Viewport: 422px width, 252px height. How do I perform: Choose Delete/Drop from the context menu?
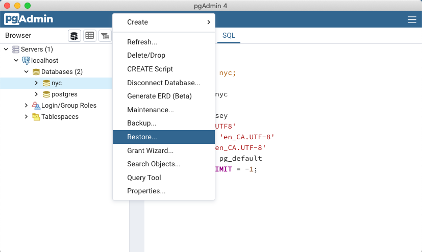coord(146,55)
